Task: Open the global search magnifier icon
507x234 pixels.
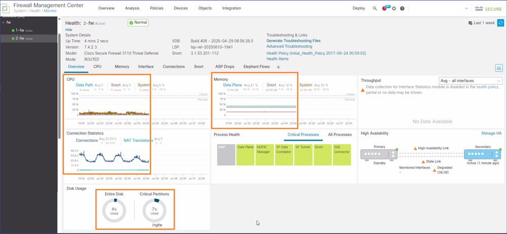Action: tap(375, 9)
